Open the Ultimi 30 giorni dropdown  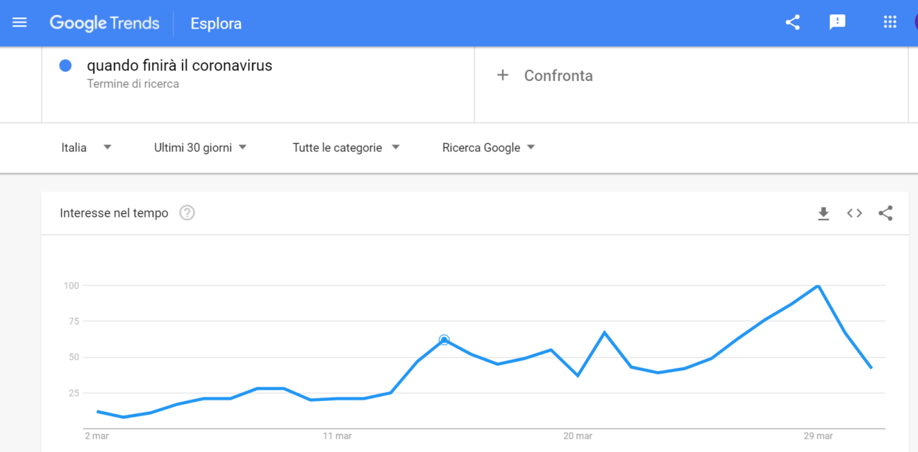coord(201,148)
